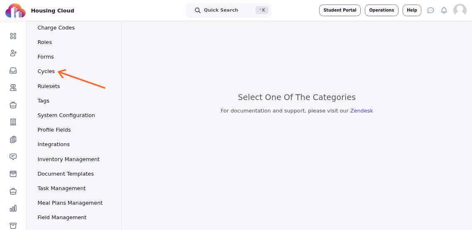Open the two-people group icon in sidebar
Screen dimensions: 472x230
(13, 88)
